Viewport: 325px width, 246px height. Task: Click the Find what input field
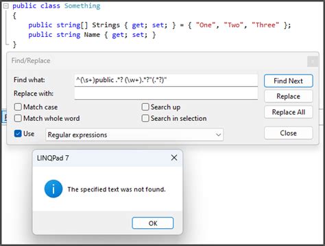[166, 80]
